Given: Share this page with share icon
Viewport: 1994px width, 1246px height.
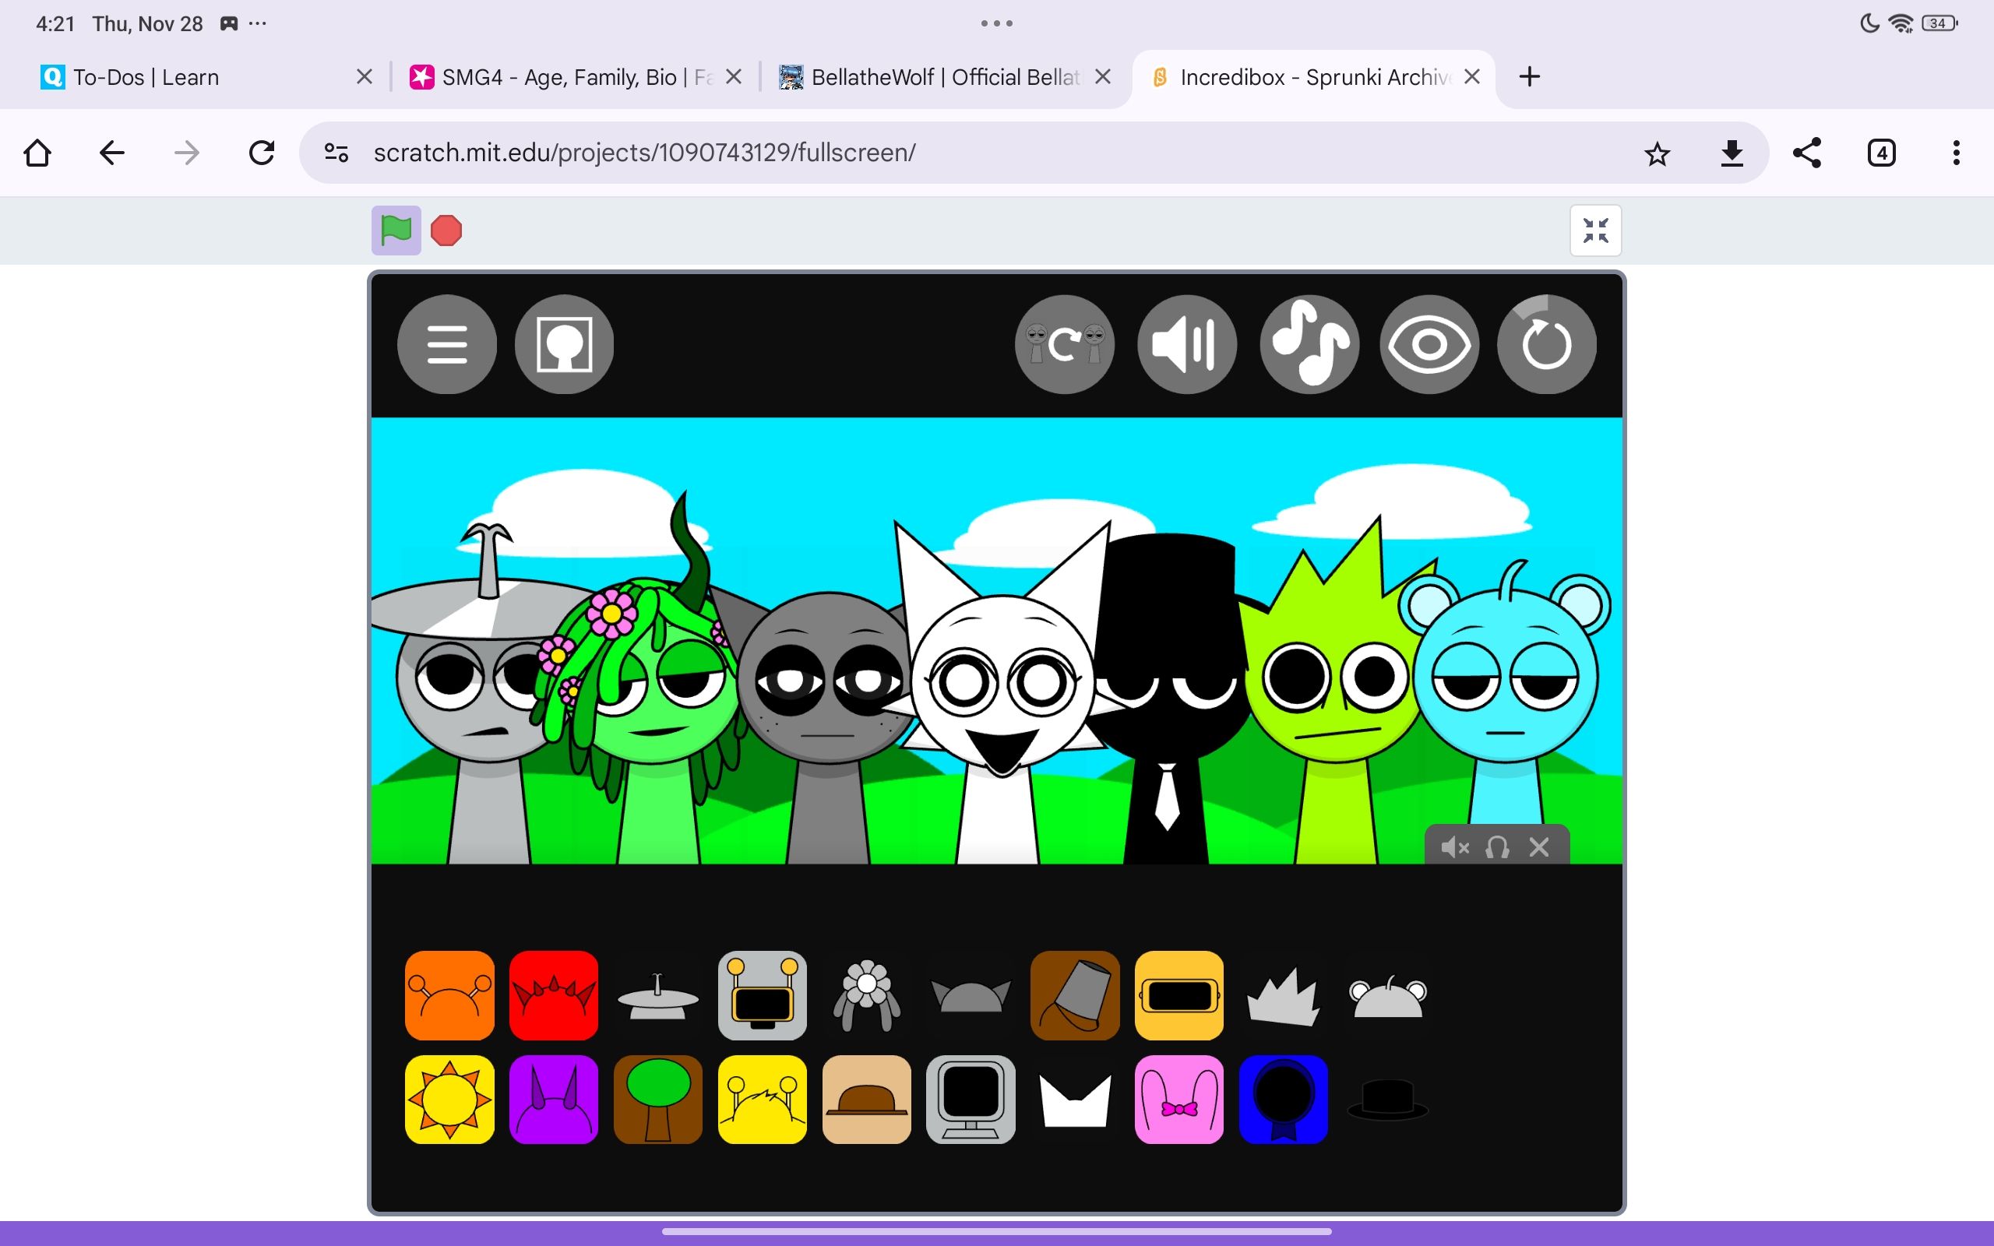Looking at the screenshot, I should [1806, 153].
